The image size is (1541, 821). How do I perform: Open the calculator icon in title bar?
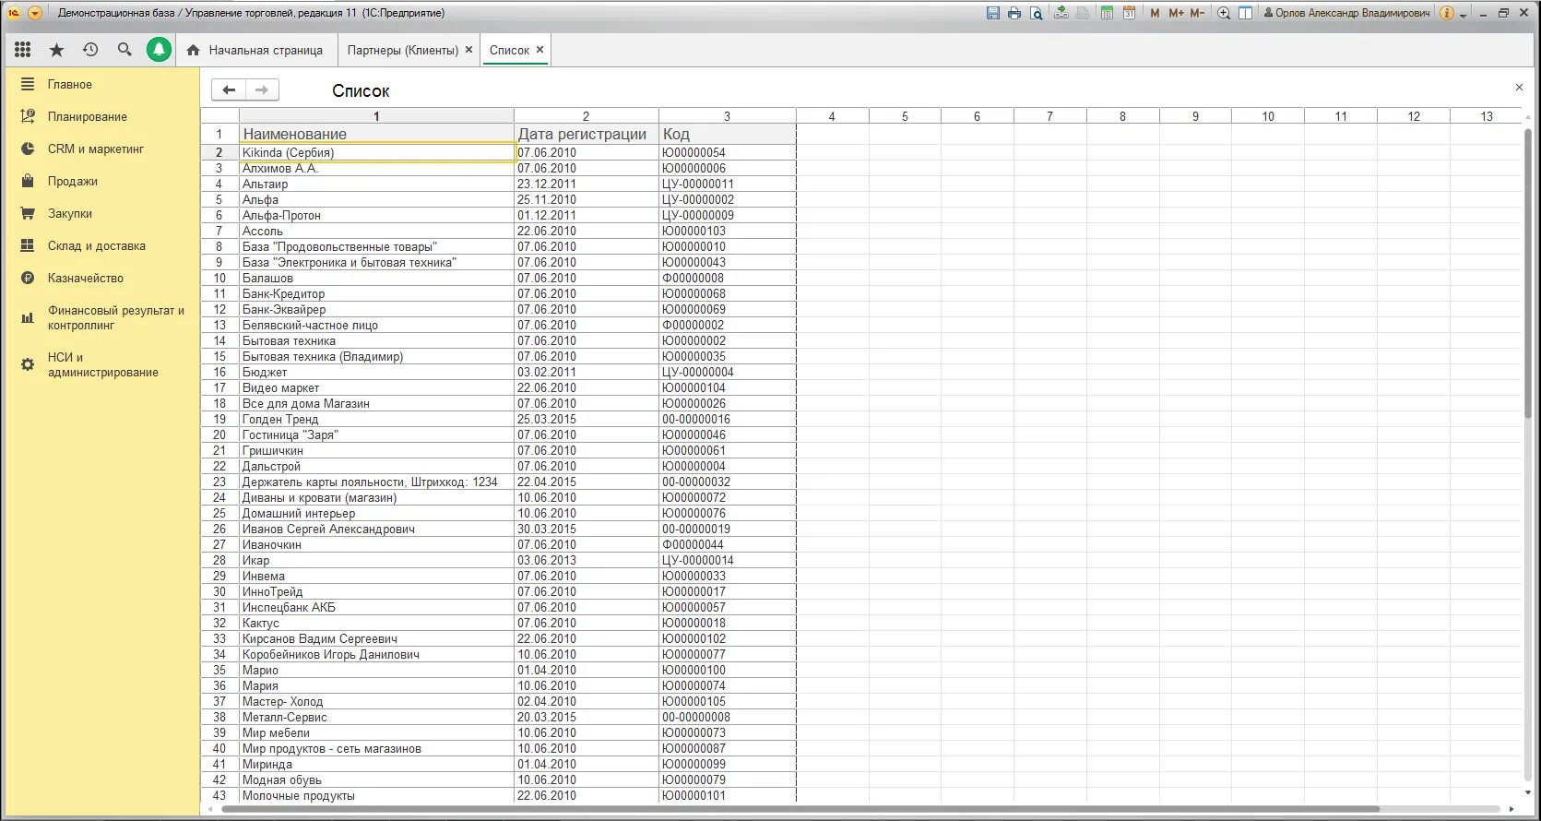[x=1107, y=13]
